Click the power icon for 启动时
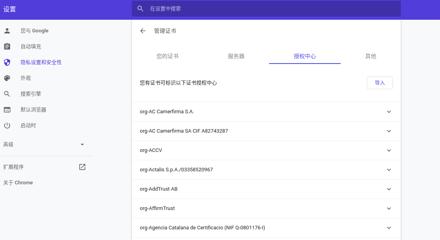This screenshot has width=440, height=240. [7, 126]
